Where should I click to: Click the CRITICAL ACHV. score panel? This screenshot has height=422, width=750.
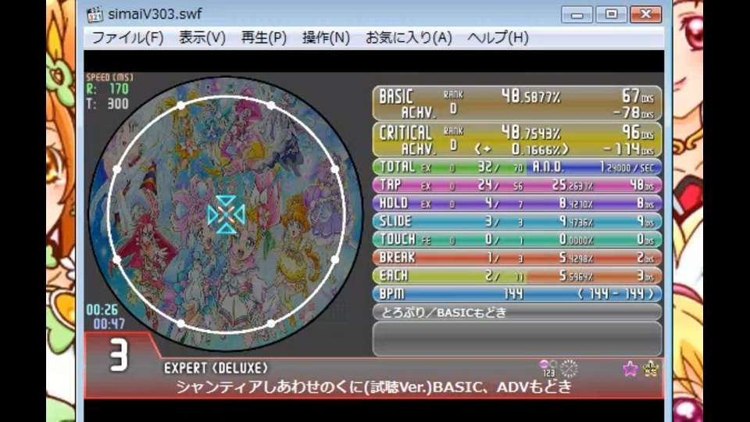pos(517,140)
